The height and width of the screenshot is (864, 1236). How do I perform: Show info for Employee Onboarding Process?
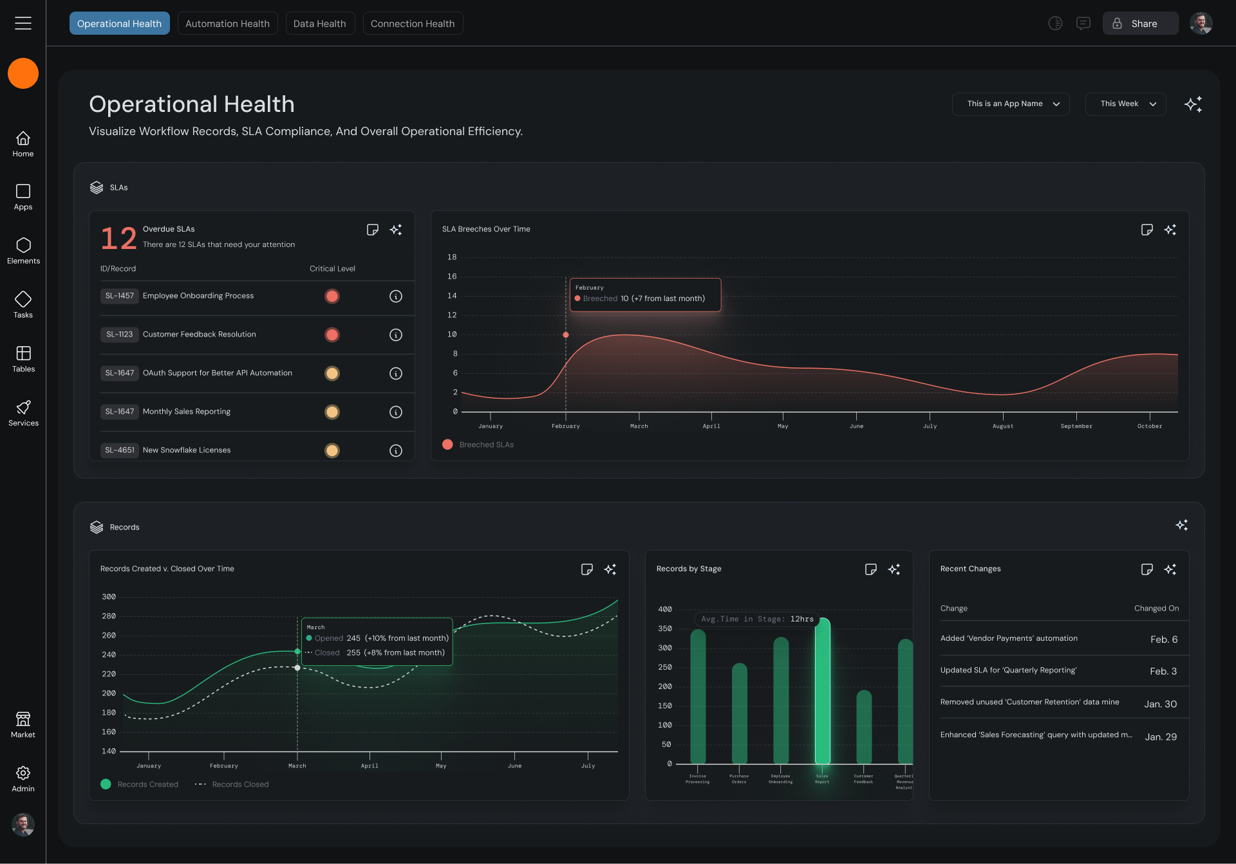396,296
